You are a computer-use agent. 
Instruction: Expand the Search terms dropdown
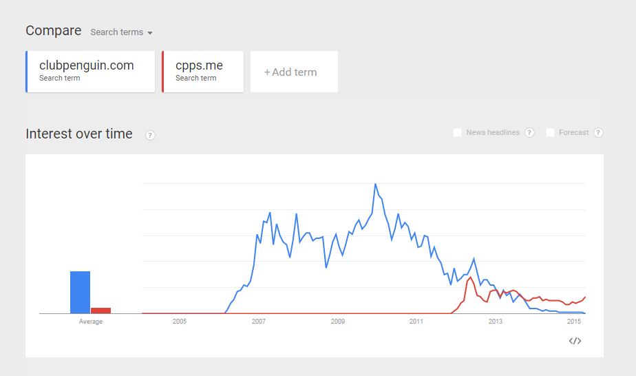121,32
